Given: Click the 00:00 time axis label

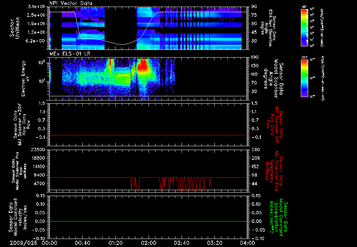Looking at the screenshot, I should coord(50,243).
